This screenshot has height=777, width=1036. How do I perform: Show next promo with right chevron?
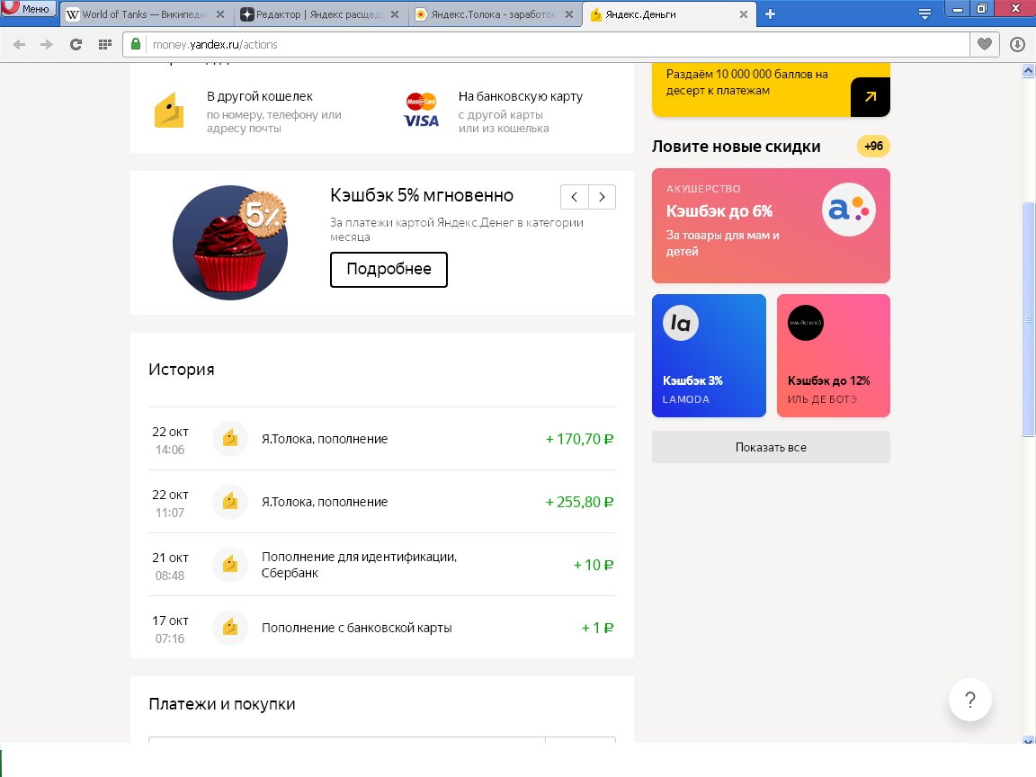click(x=602, y=197)
